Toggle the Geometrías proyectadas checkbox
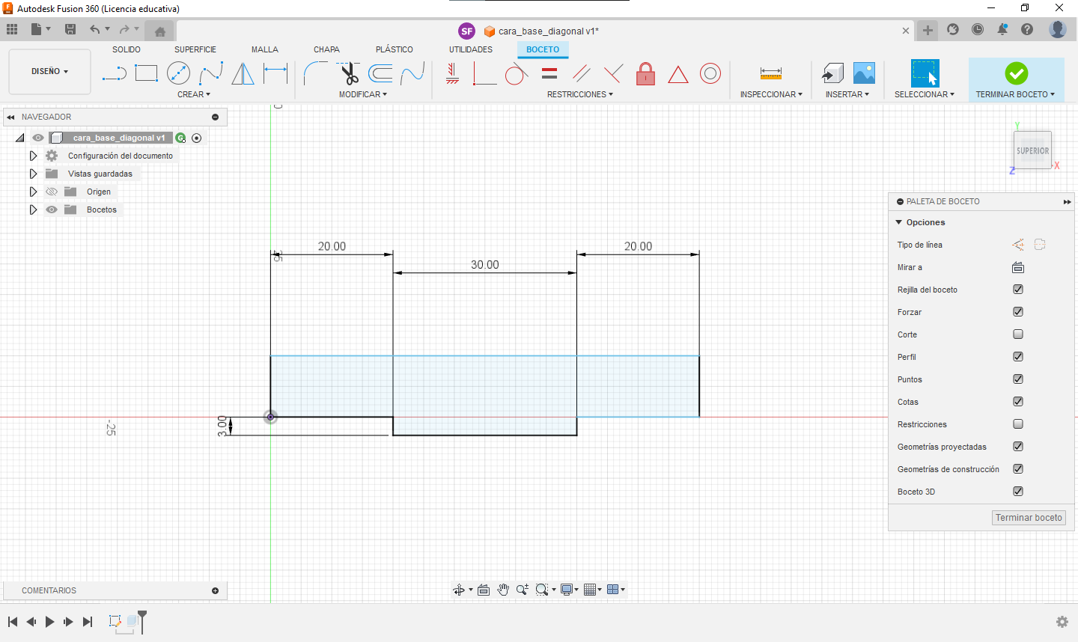This screenshot has width=1078, height=642. 1018,447
